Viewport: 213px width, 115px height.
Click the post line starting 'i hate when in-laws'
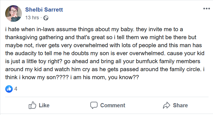pyautogui.click(x=94, y=30)
